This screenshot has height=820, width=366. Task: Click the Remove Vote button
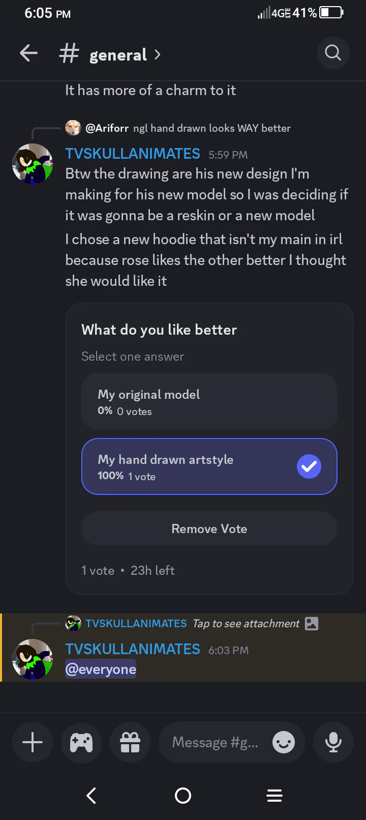coord(209,529)
